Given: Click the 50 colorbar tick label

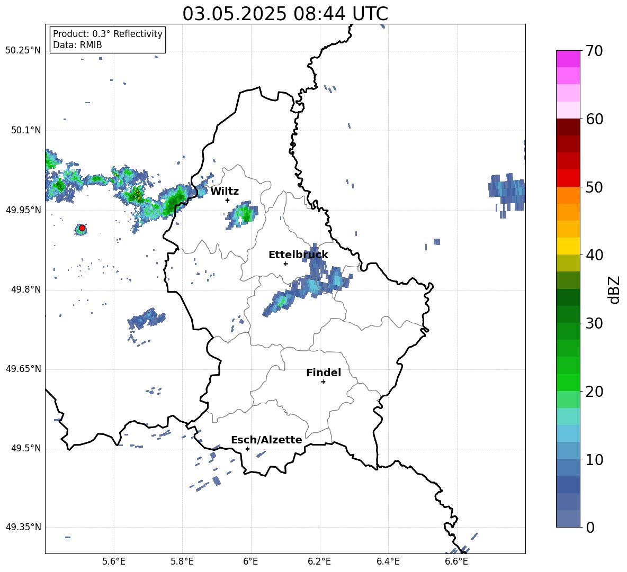Looking at the screenshot, I should point(594,187).
